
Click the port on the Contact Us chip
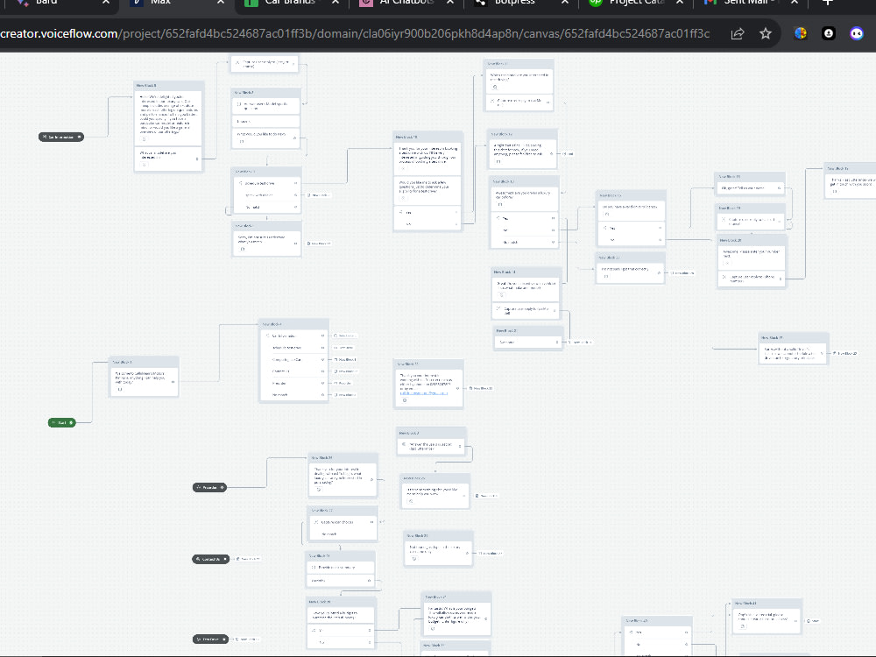[x=225, y=559]
